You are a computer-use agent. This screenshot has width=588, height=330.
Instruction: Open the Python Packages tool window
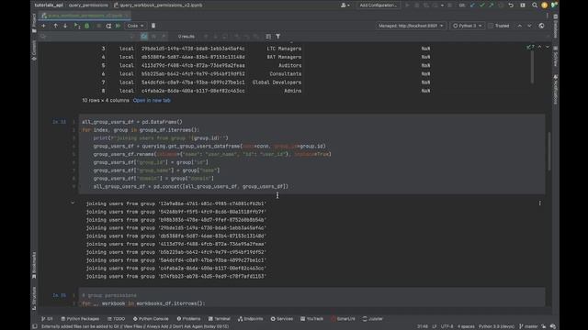tap(80, 319)
